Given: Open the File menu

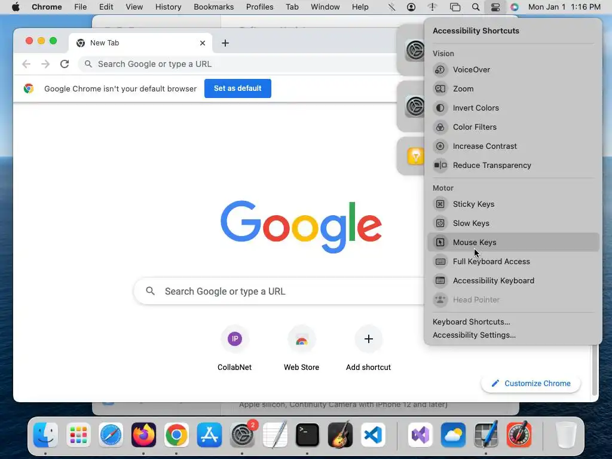Looking at the screenshot, I should (x=81, y=7).
